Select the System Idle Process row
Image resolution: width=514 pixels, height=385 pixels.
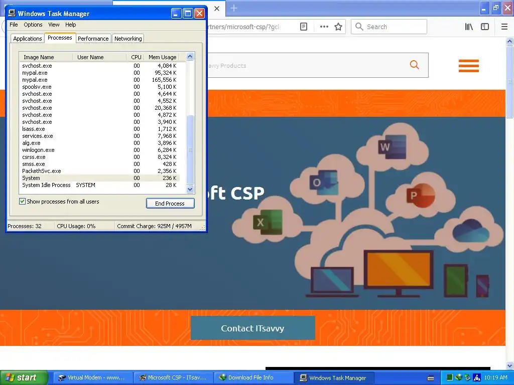(99, 185)
